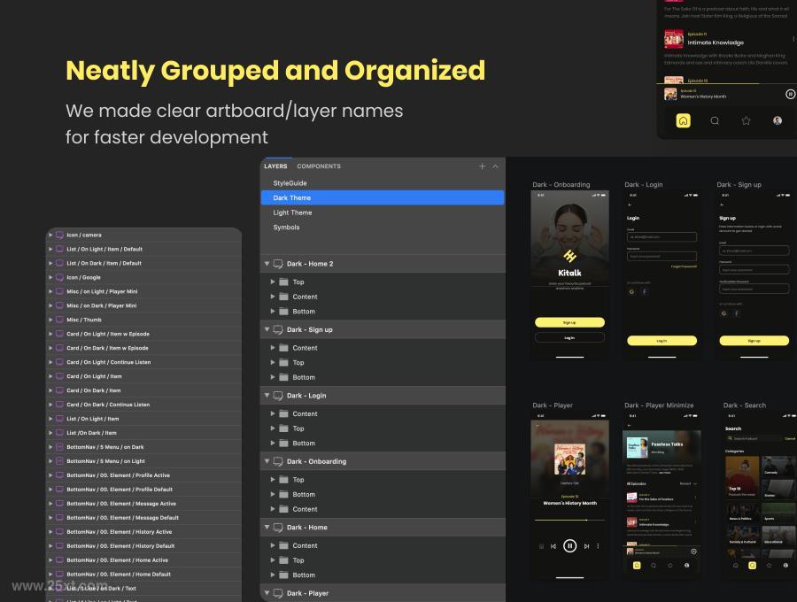The width and height of the screenshot is (797, 602).
Task: Tap the back arrow in Dark - Login artboard
Action: 630,205
